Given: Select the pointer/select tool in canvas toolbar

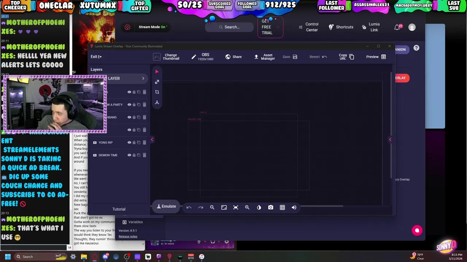Looking at the screenshot, I should coord(157,72).
